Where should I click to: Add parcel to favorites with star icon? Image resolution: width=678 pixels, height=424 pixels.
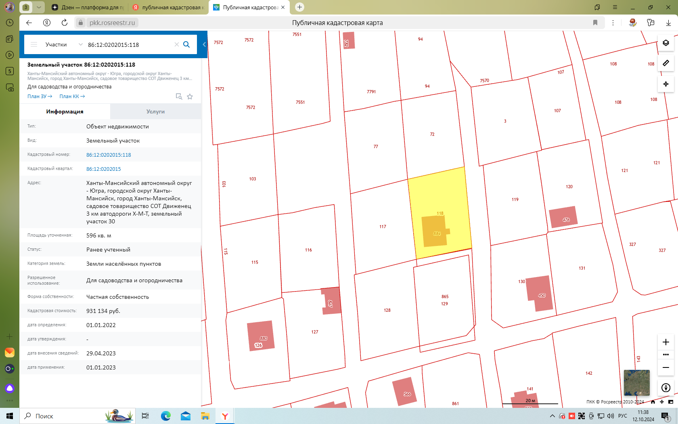[190, 97]
